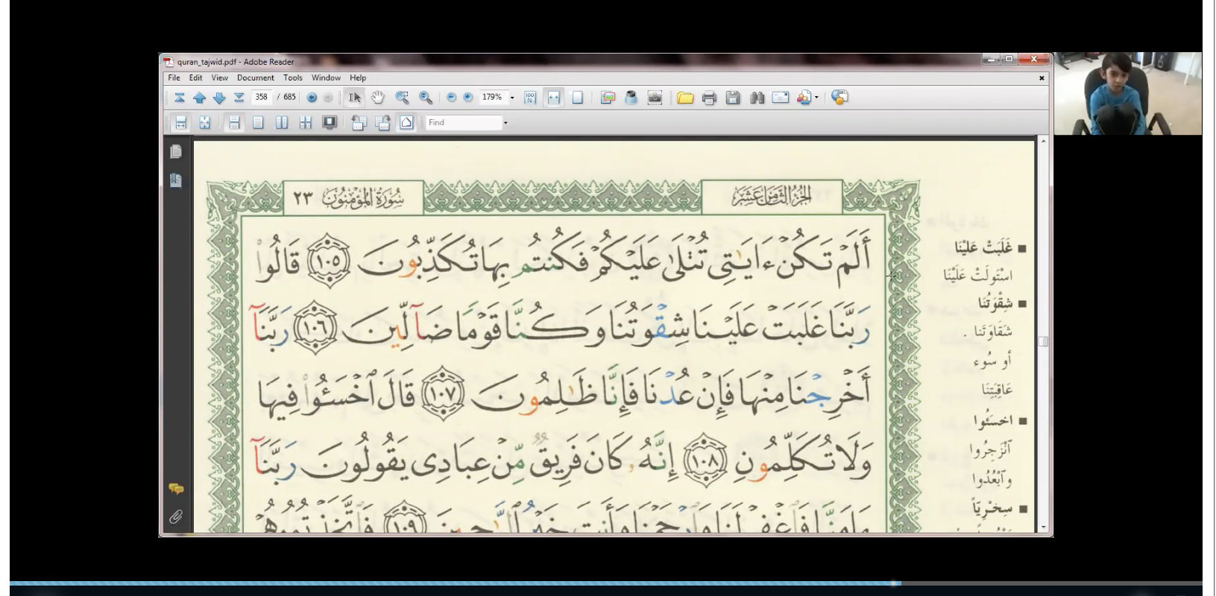Click the Find text box
Image resolution: width=1216 pixels, height=596 pixels.
pyautogui.click(x=464, y=123)
